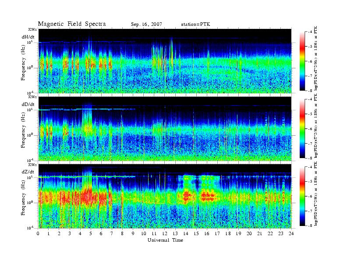
Task: Click time axis tick label "19"
Action: pyautogui.click(x=238, y=233)
